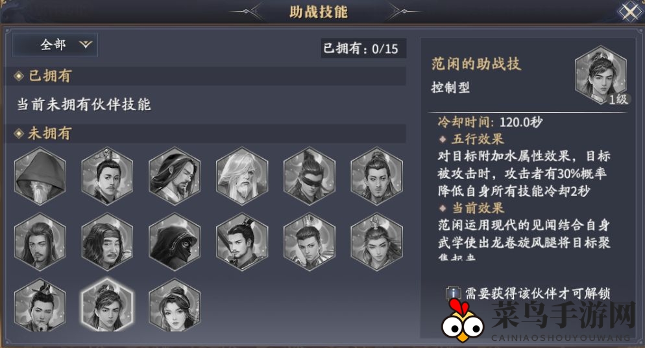The image size is (645, 348).
Task: Select the female companion portrait in the last row
Action: [x=175, y=305]
